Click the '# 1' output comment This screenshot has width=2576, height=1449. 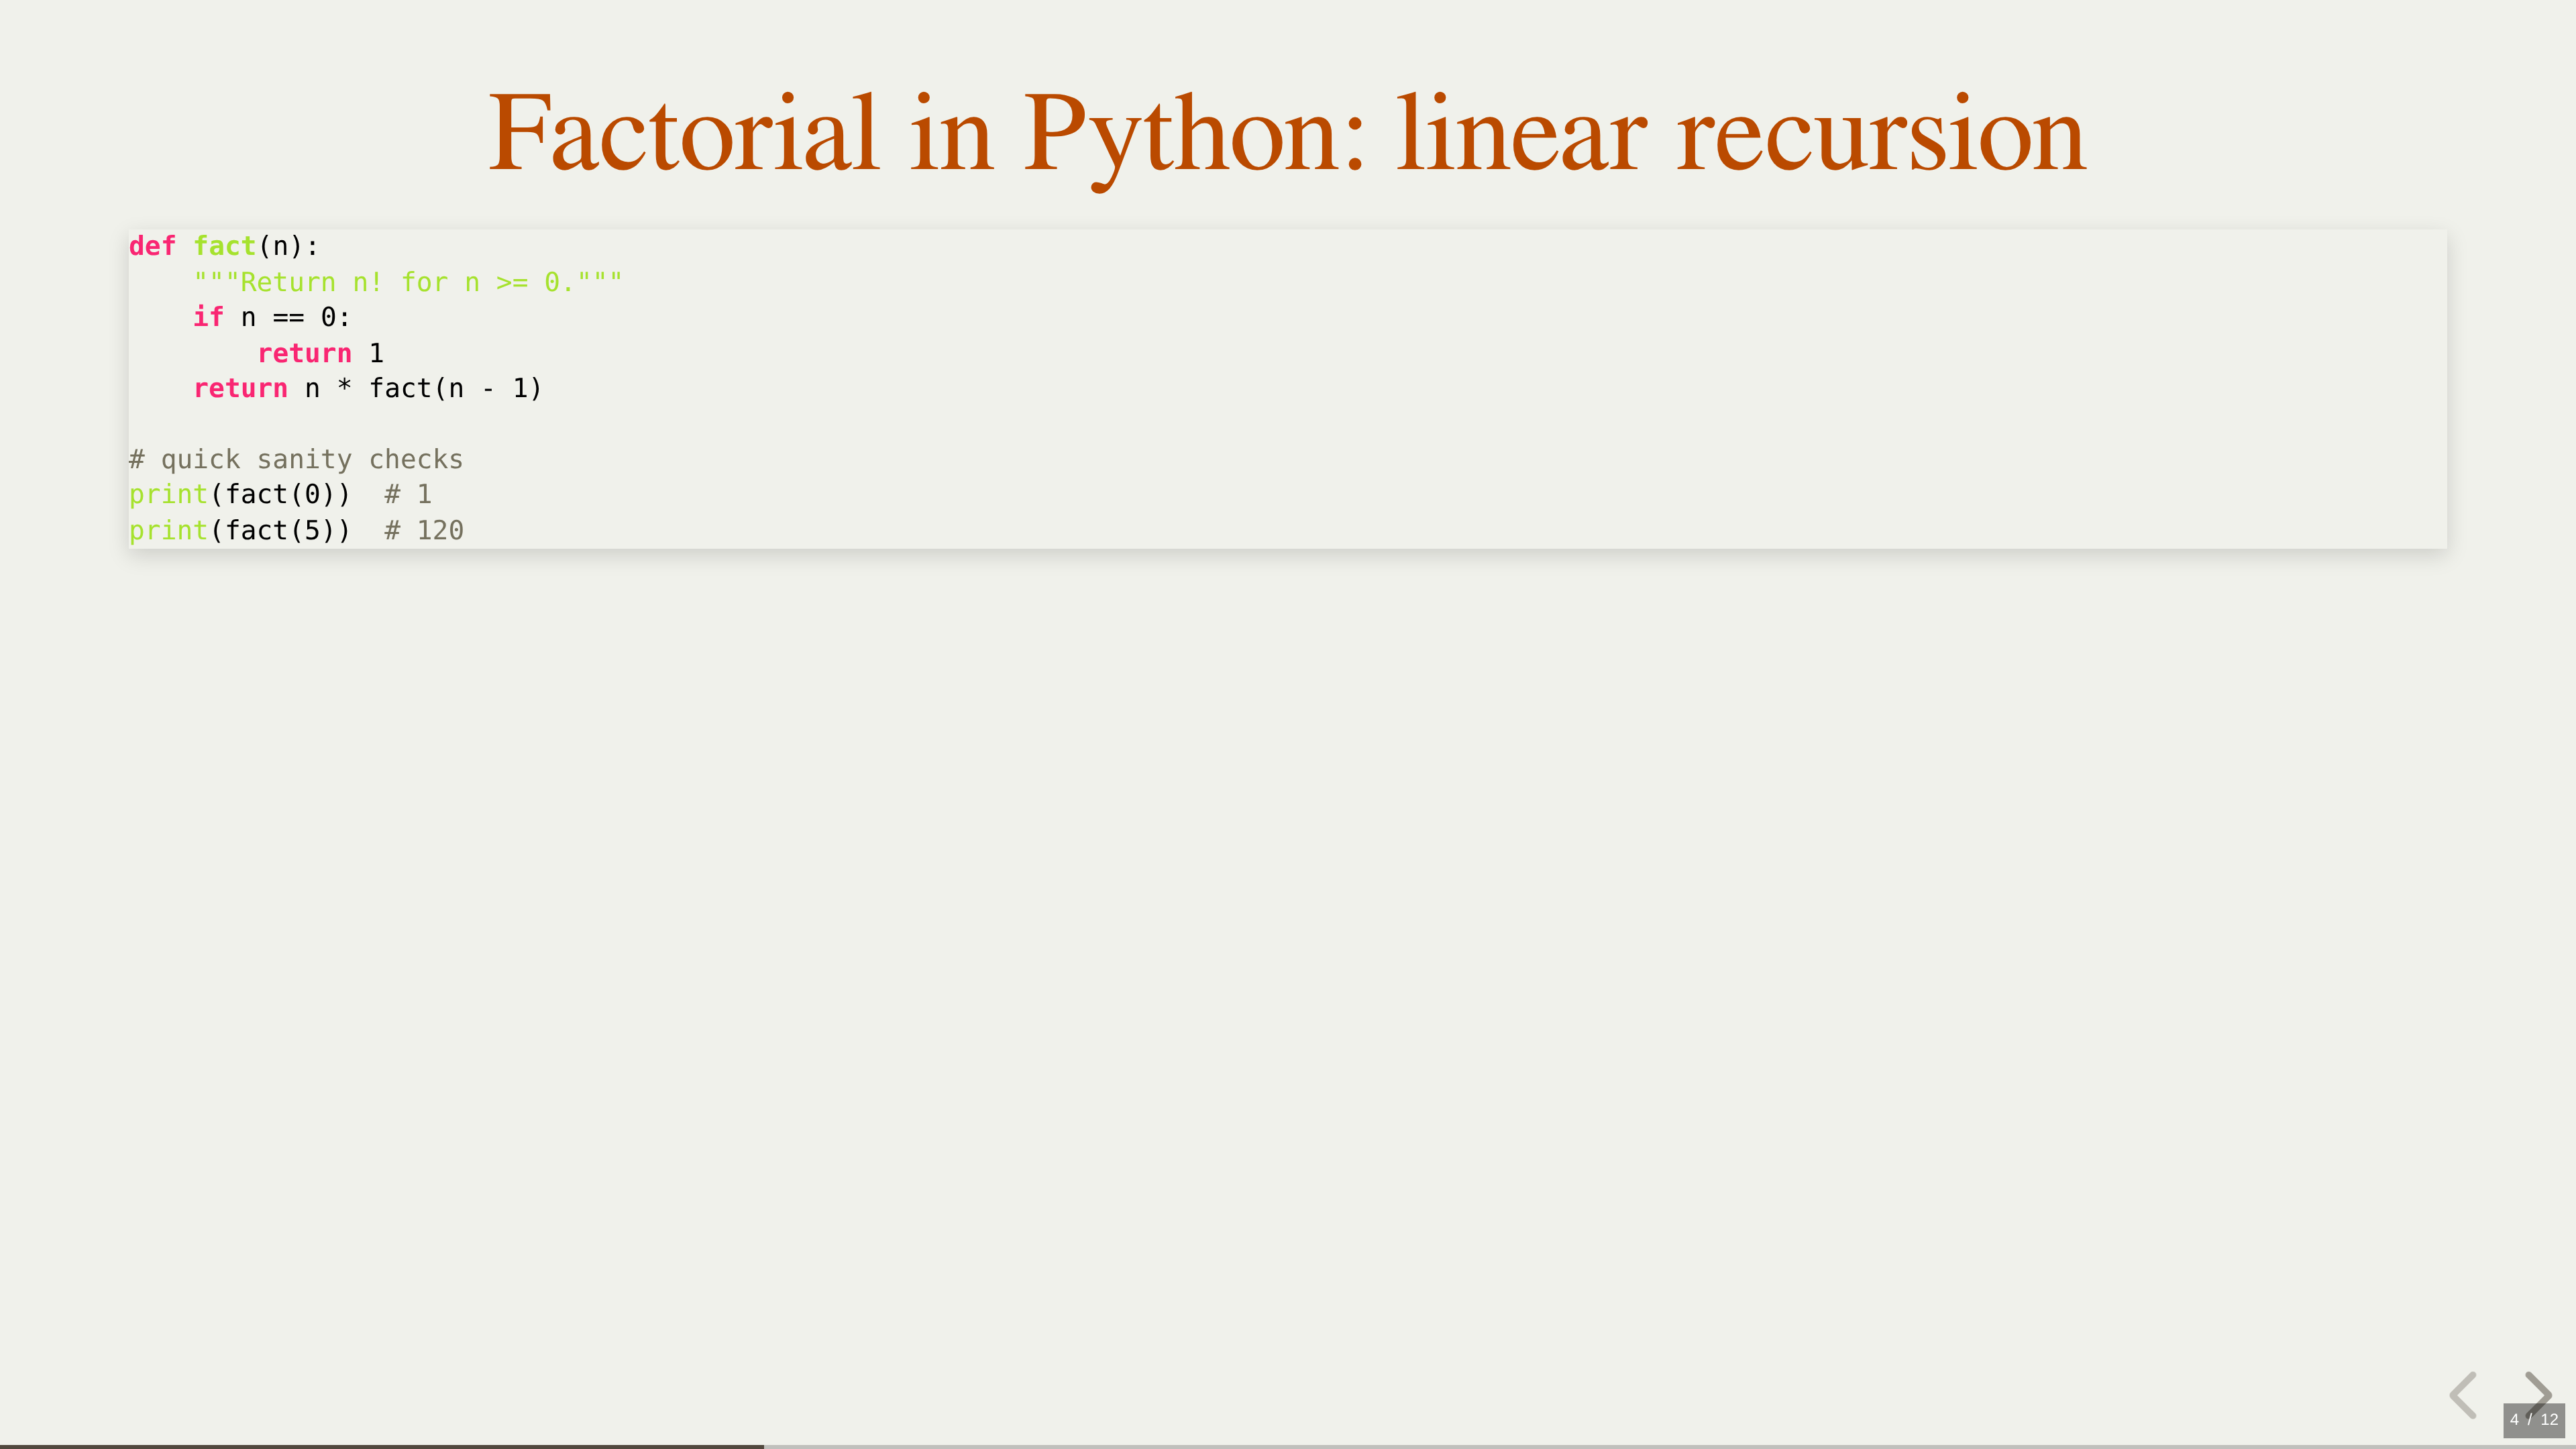(x=408, y=495)
